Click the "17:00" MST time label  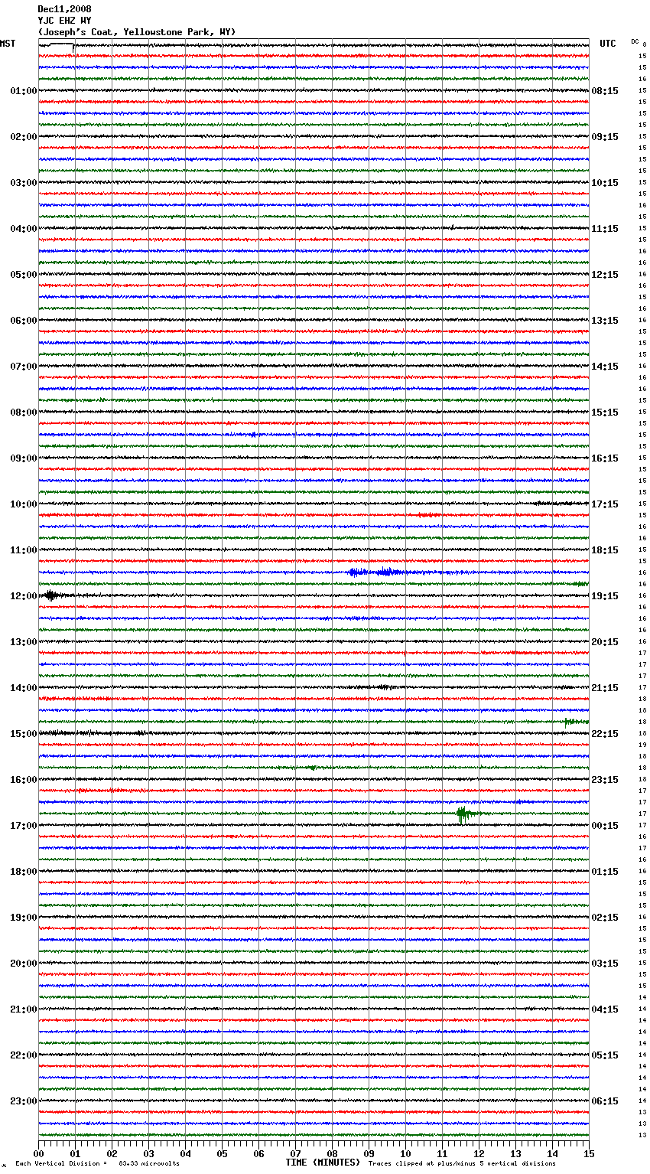point(24,826)
